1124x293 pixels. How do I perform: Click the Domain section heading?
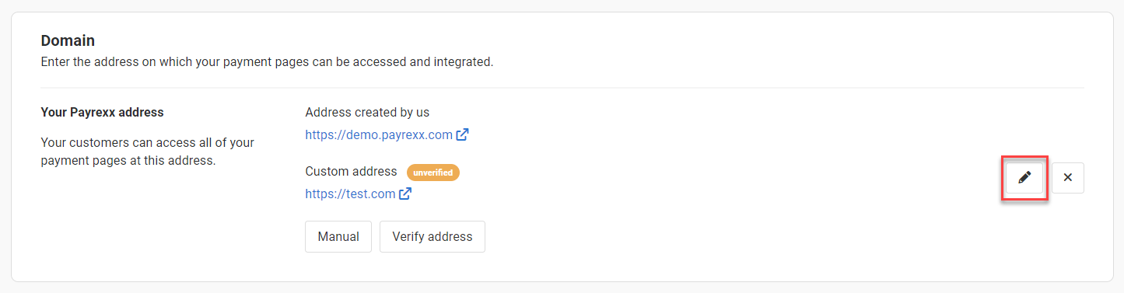(68, 40)
